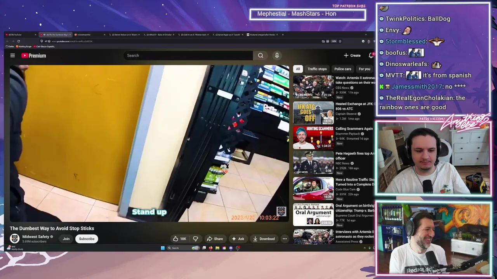
Task: Click the browser address bar URL
Action: coord(72,41)
